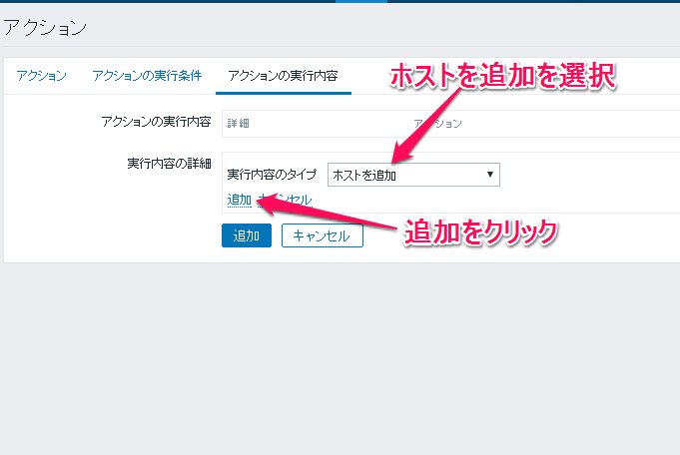Click the pink 追加をクリック annotation text
The width and height of the screenshot is (680, 455).
pyautogui.click(x=479, y=231)
